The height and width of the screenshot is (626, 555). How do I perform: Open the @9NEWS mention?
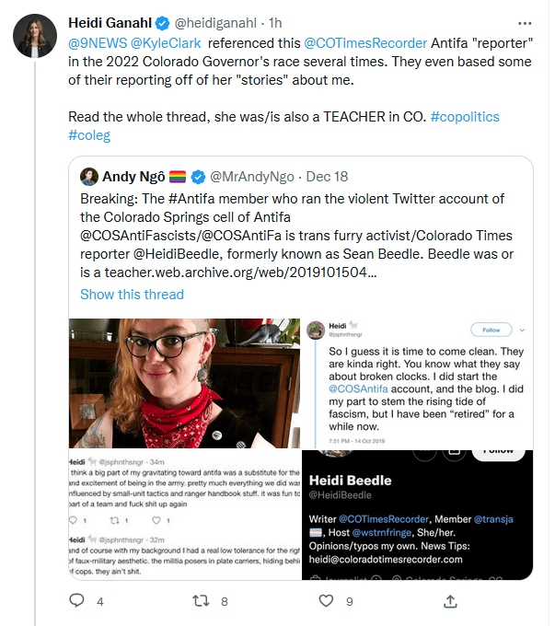point(100,41)
